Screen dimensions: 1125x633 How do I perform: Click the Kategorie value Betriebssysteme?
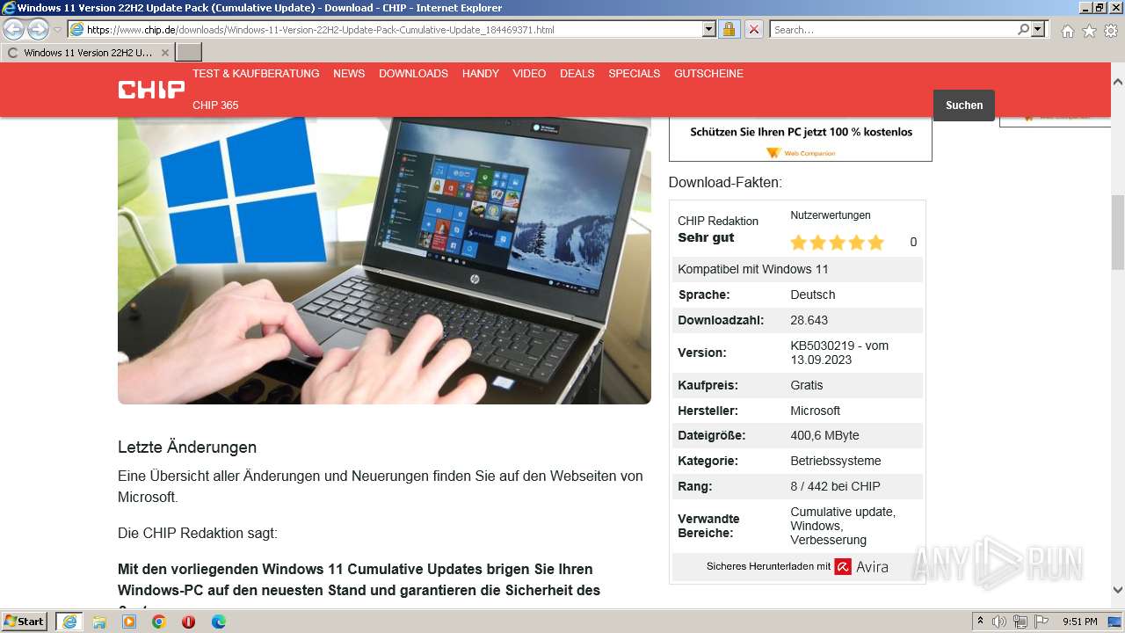pyautogui.click(x=835, y=461)
